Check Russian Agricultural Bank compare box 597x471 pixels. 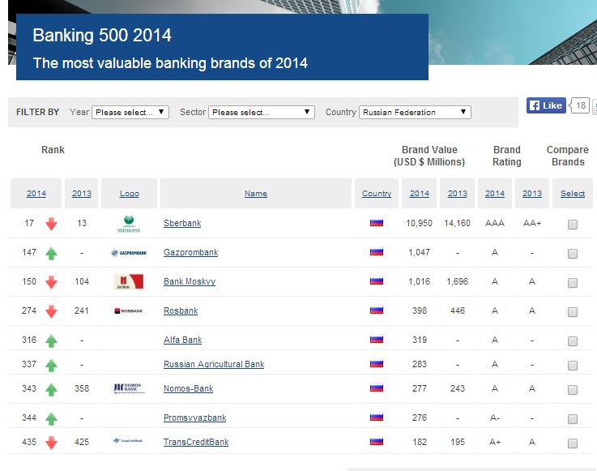click(x=572, y=366)
